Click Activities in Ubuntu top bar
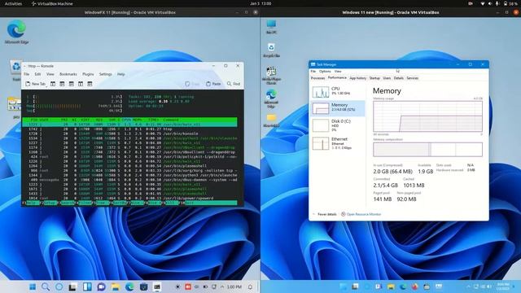The height and width of the screenshot is (293, 521). click(x=13, y=3)
